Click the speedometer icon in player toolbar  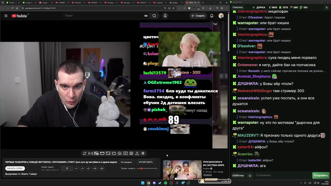pyautogui.click(x=120, y=153)
